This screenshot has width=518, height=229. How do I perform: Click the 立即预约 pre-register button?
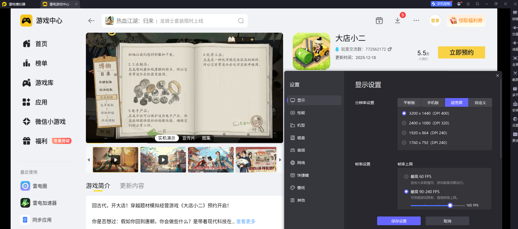point(461,52)
